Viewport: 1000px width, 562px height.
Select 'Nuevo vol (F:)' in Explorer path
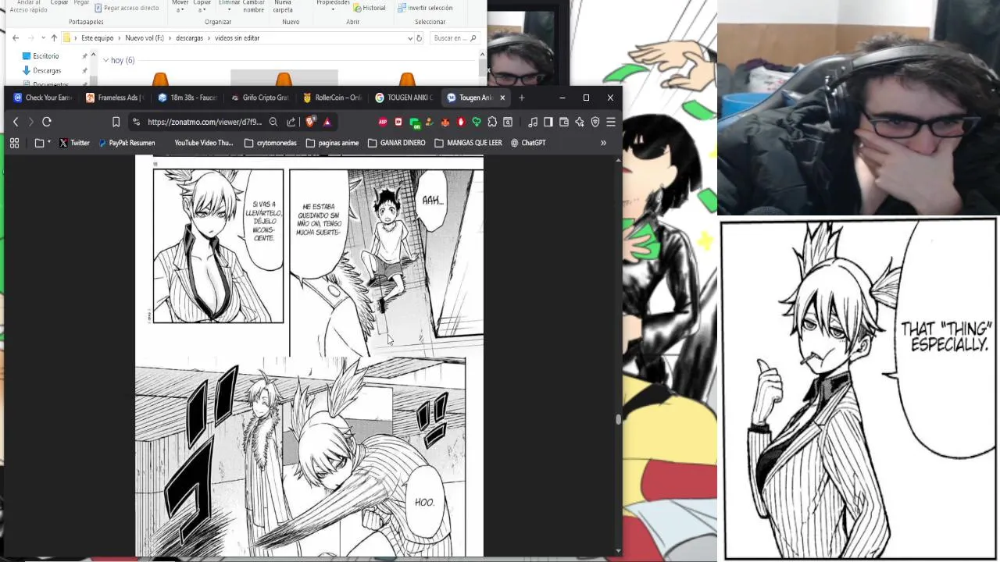(145, 37)
